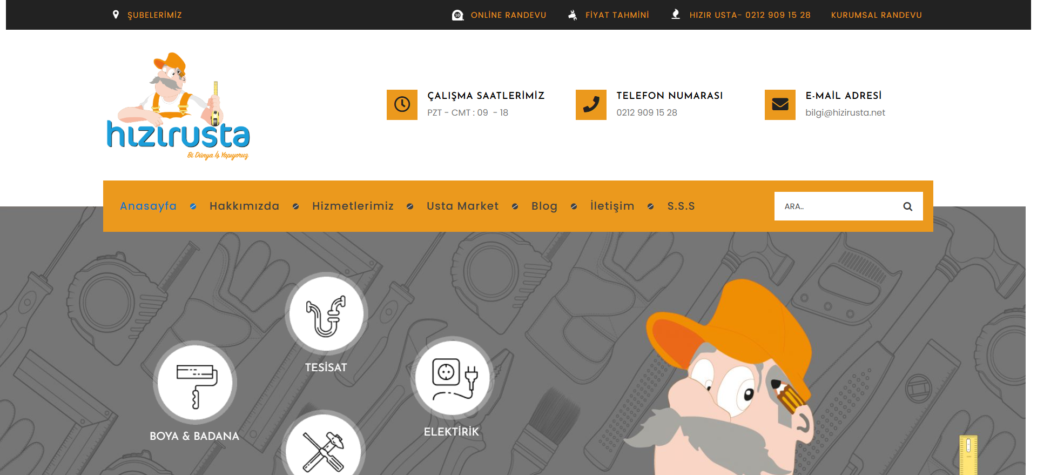
Task: Call Hızır Usta 0212 909 15 28 link
Action: [750, 15]
